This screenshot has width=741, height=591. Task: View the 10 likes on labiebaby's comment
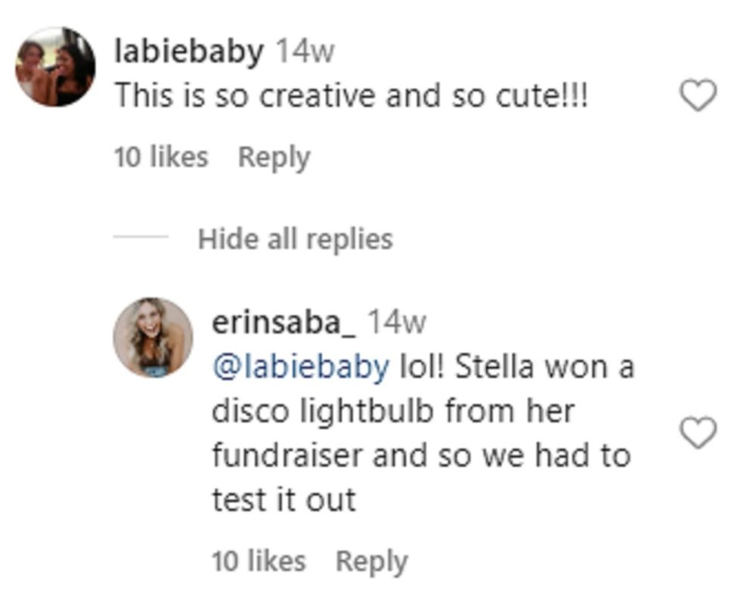(160, 157)
